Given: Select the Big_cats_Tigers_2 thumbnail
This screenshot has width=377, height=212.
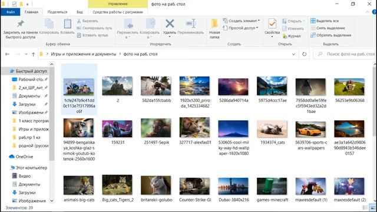Looking at the screenshot, I should [x=117, y=184].
